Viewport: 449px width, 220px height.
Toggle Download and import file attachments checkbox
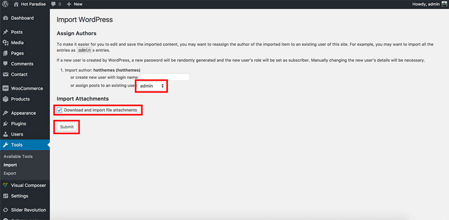tap(59, 110)
